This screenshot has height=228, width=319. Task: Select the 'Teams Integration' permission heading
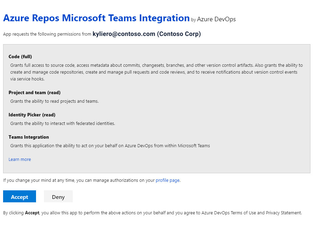pos(29,137)
